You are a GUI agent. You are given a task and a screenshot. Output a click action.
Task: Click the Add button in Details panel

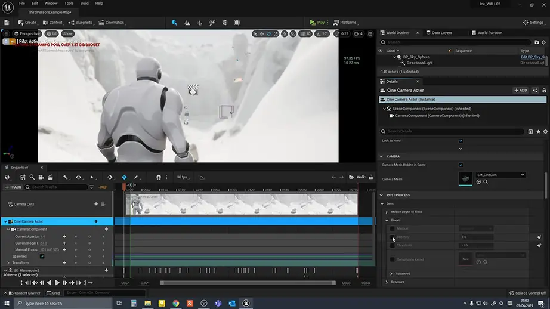coord(520,90)
